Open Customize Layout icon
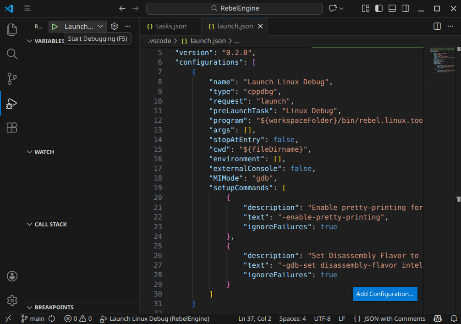461x324 pixels. pos(365,9)
